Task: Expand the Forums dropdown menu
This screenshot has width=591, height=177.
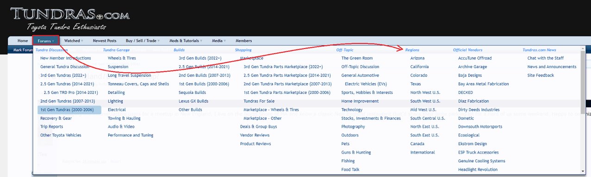Action: [45, 41]
